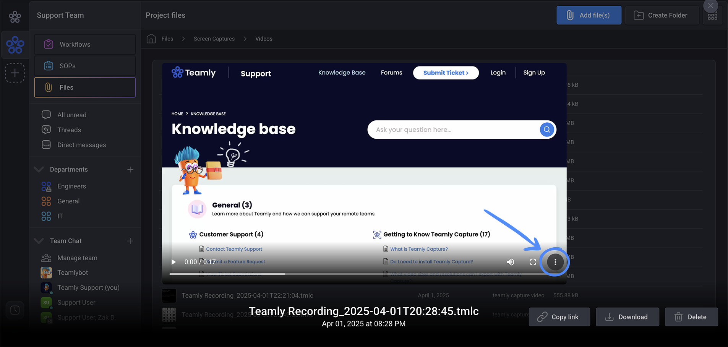Open Files in the sidebar
Screen dimensions: 728x347
[85, 87]
